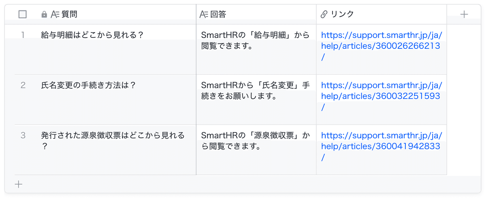Select row number 2
The image size is (486, 199).
point(23,85)
